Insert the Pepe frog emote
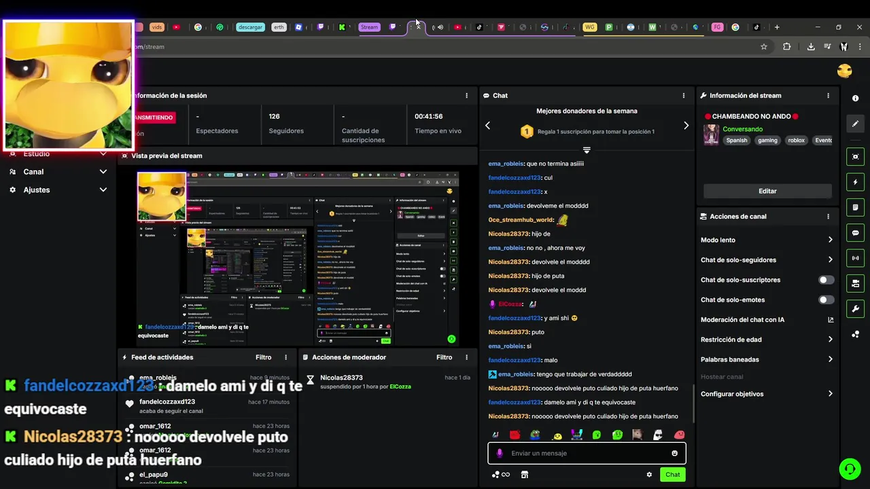870x489 pixels. (x=536, y=435)
